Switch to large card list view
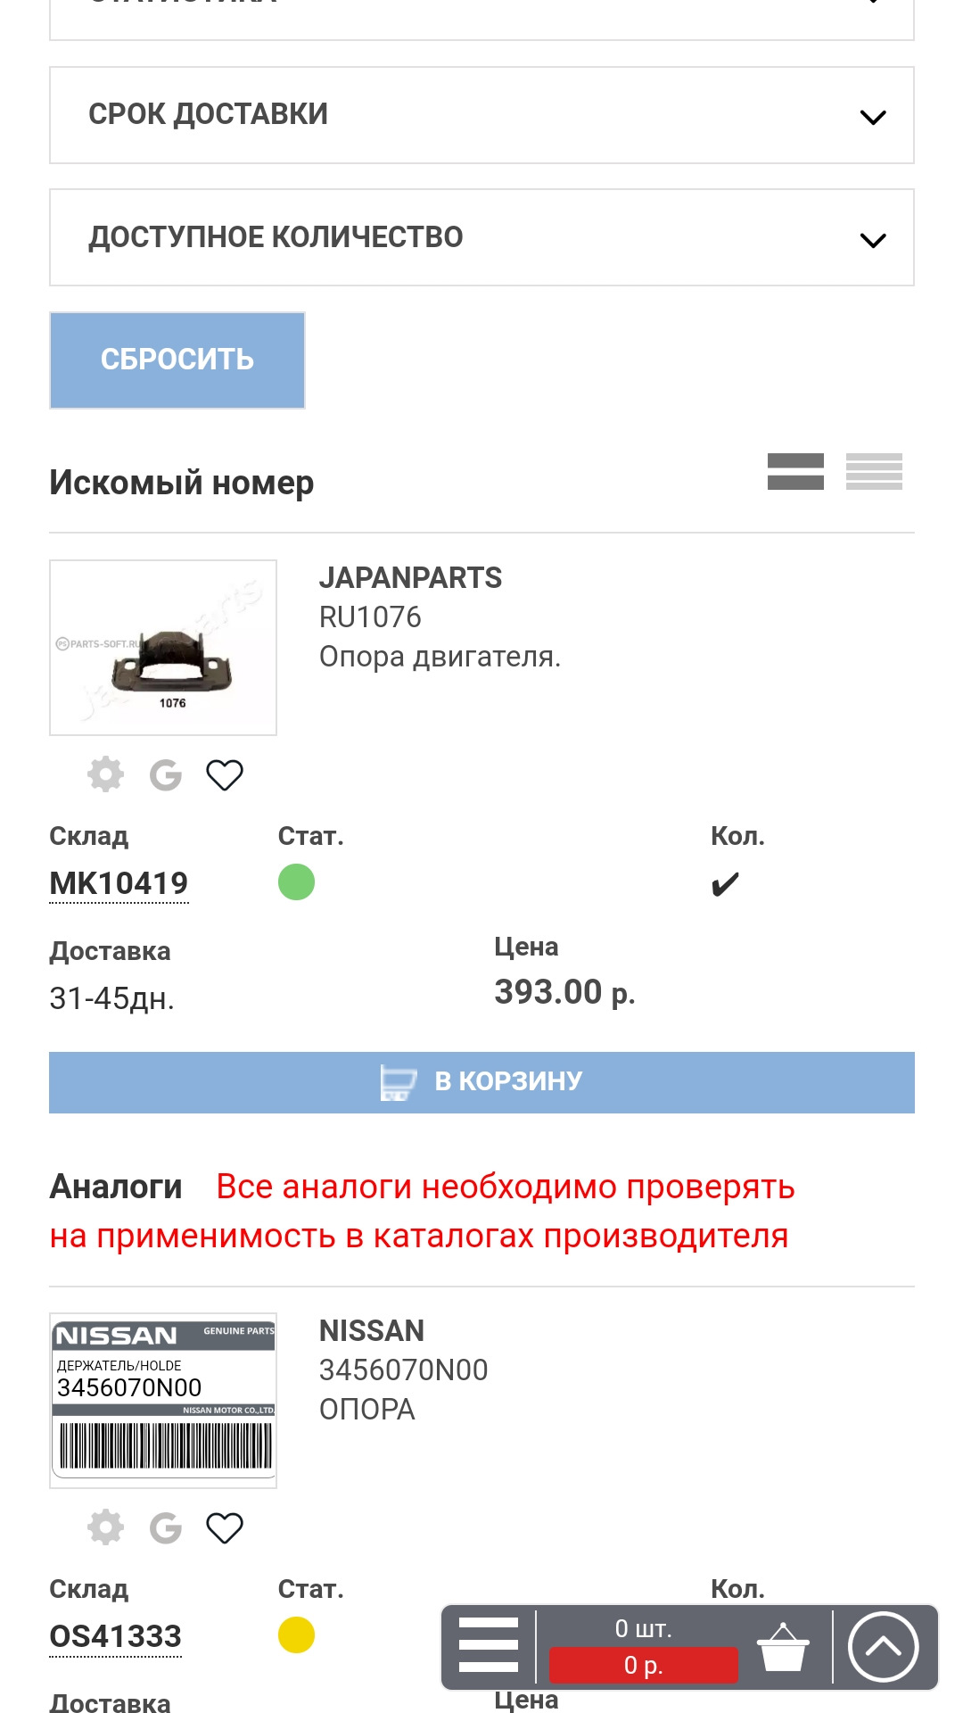The height and width of the screenshot is (1713, 963). 795,471
